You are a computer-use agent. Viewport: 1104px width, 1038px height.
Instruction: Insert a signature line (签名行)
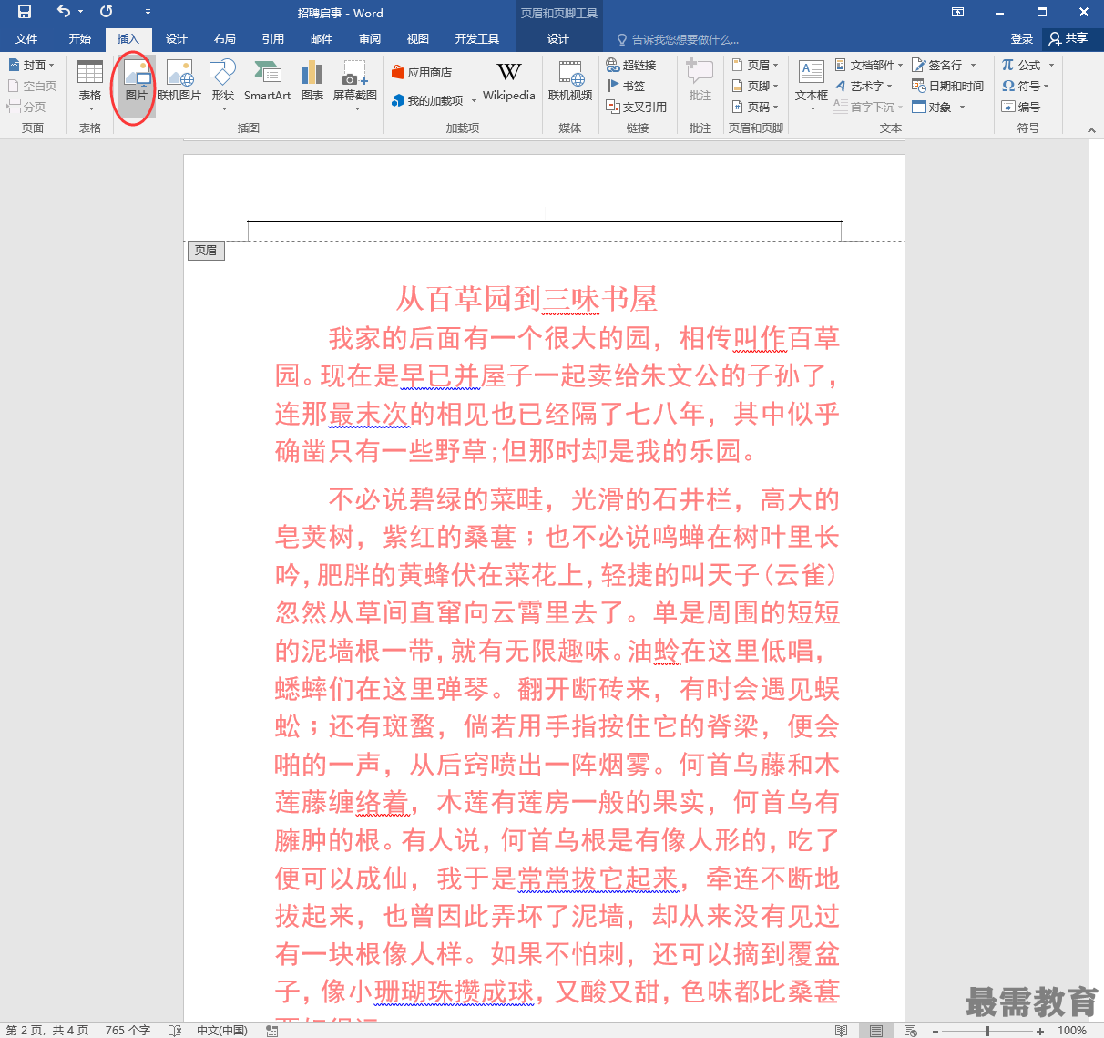944,65
